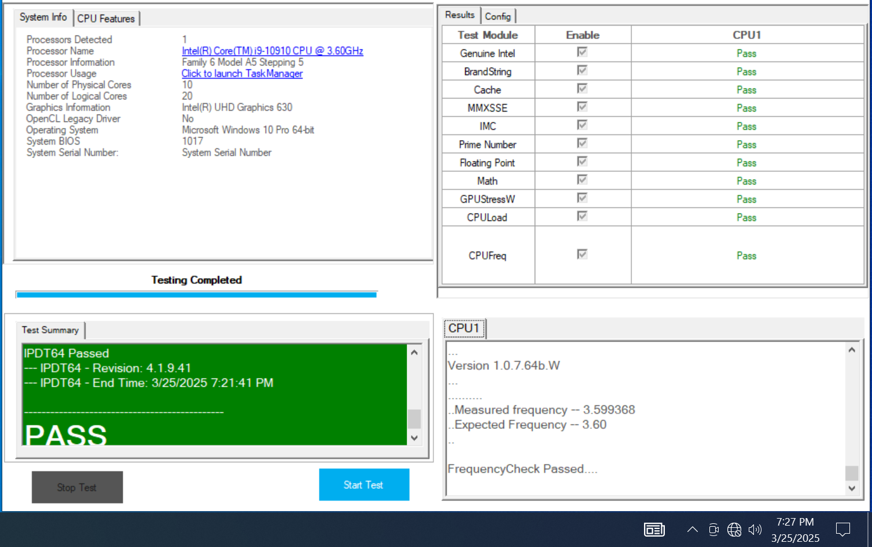The width and height of the screenshot is (872, 547).
Task: Click the taskbar clock showing 7:27 PM
Action: pyautogui.click(x=795, y=530)
